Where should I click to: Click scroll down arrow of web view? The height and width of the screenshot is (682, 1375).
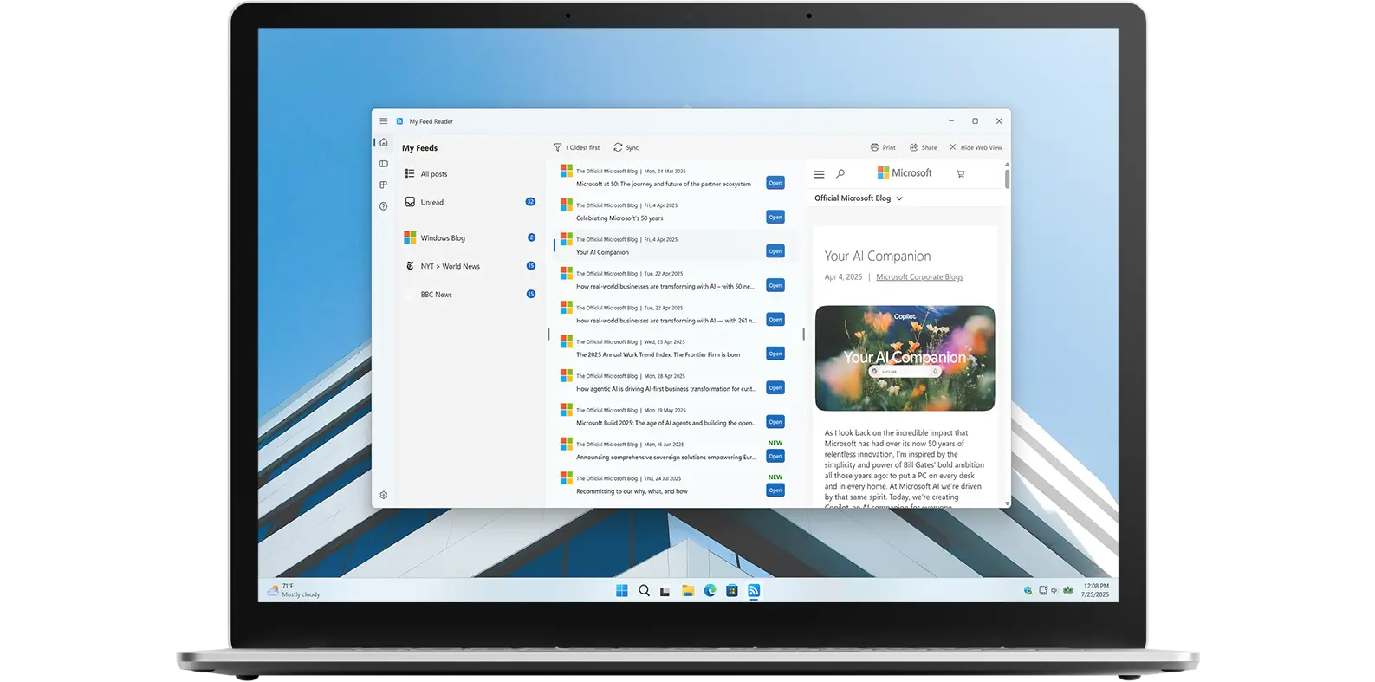tap(1007, 503)
